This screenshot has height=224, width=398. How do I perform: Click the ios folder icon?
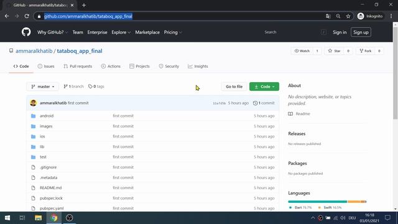[33, 136]
